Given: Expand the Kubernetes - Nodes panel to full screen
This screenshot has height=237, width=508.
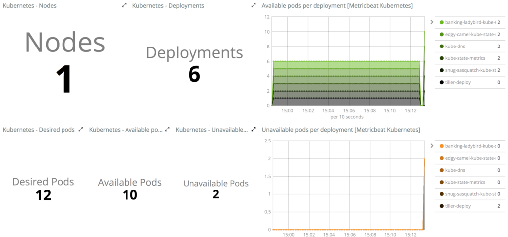Looking at the screenshot, I should (x=124, y=6).
